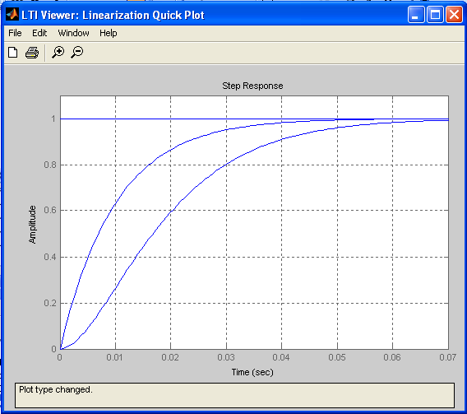Select the Zoom Out magnifier tool
Screen dimensions: 467x414
click(77, 53)
